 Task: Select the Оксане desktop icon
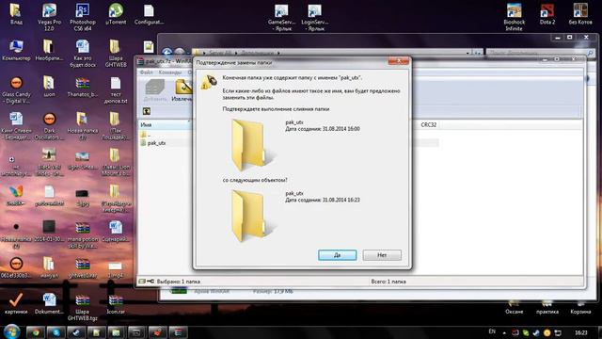(x=515, y=308)
